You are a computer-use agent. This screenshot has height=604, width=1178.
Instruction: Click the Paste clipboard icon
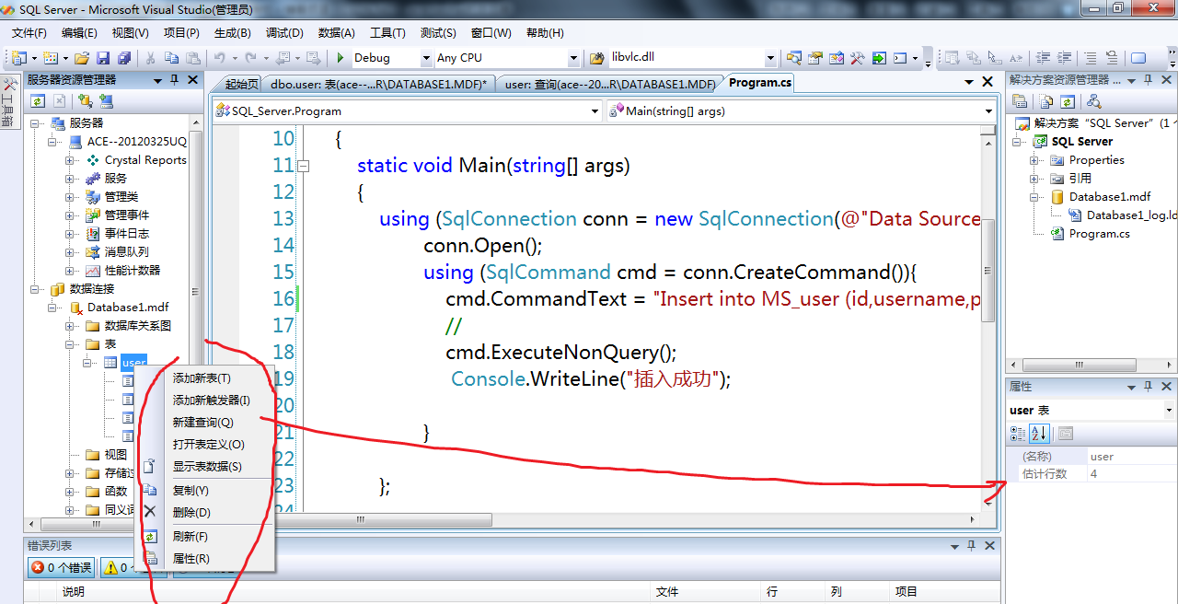click(192, 58)
